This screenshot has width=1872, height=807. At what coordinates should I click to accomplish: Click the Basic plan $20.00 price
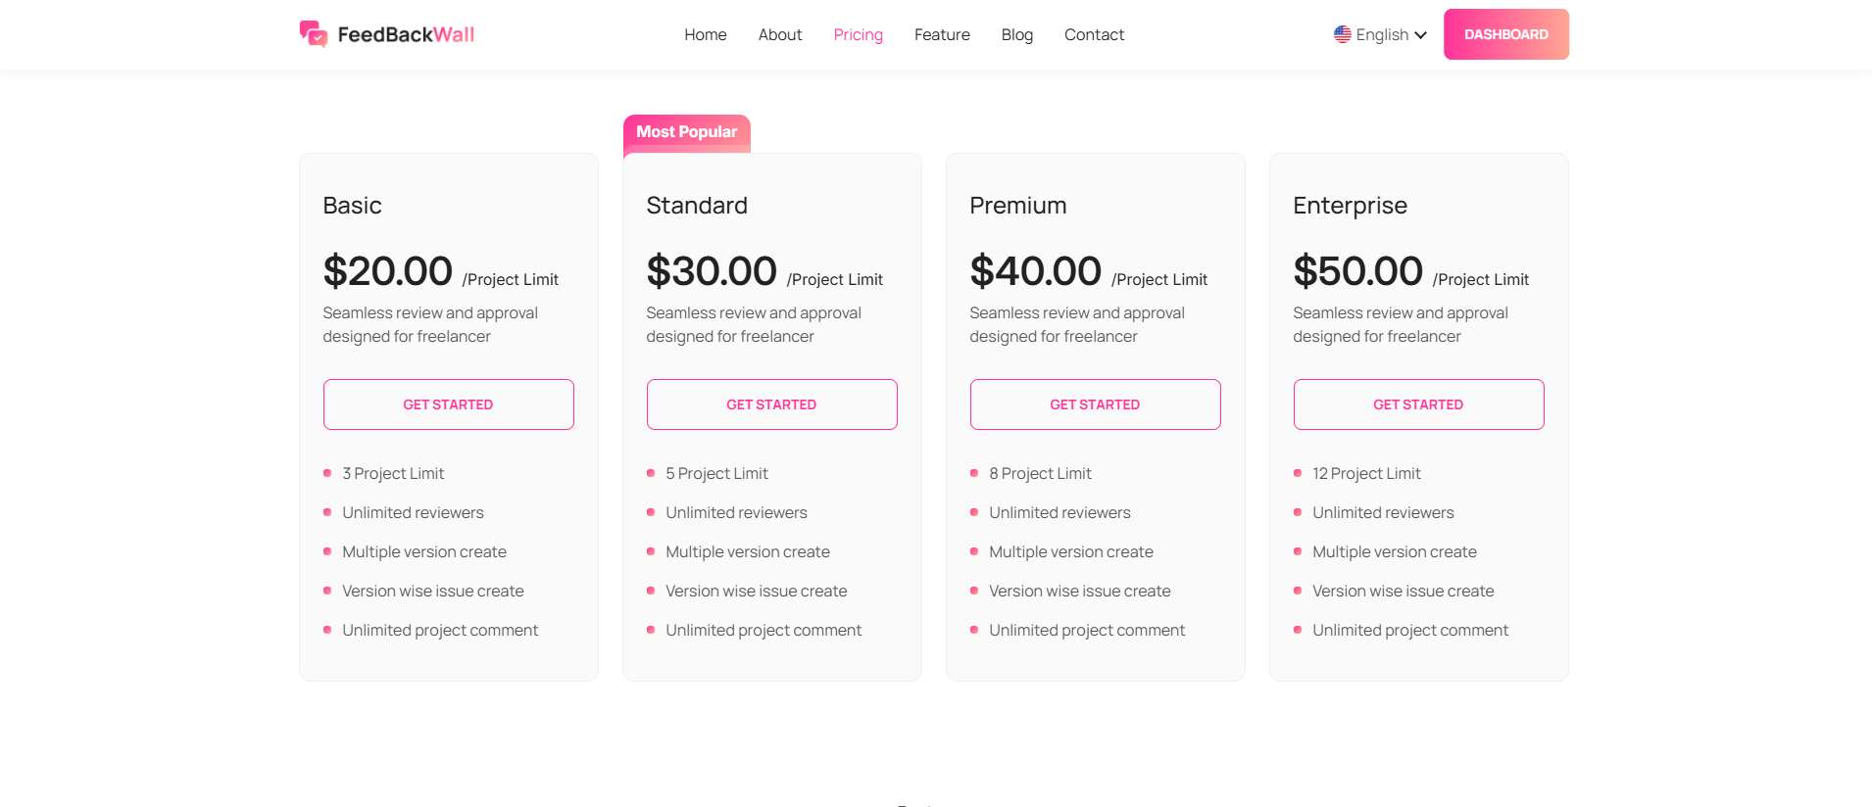387,271
